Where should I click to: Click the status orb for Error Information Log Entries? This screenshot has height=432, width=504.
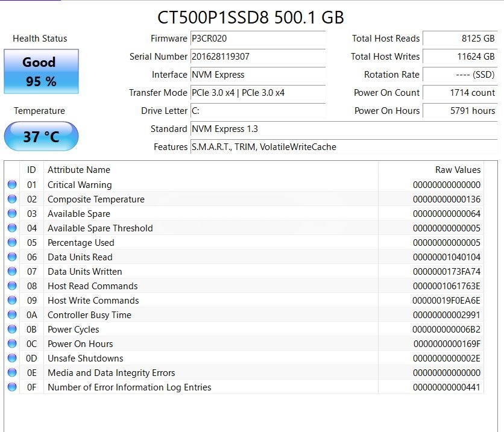point(12,387)
